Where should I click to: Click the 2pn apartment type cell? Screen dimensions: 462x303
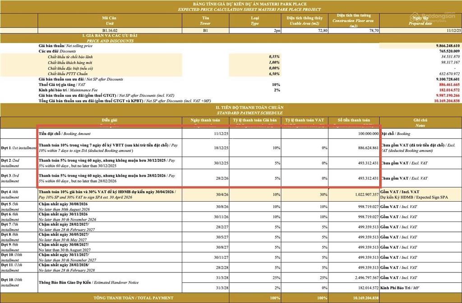pyautogui.click(x=255, y=30)
